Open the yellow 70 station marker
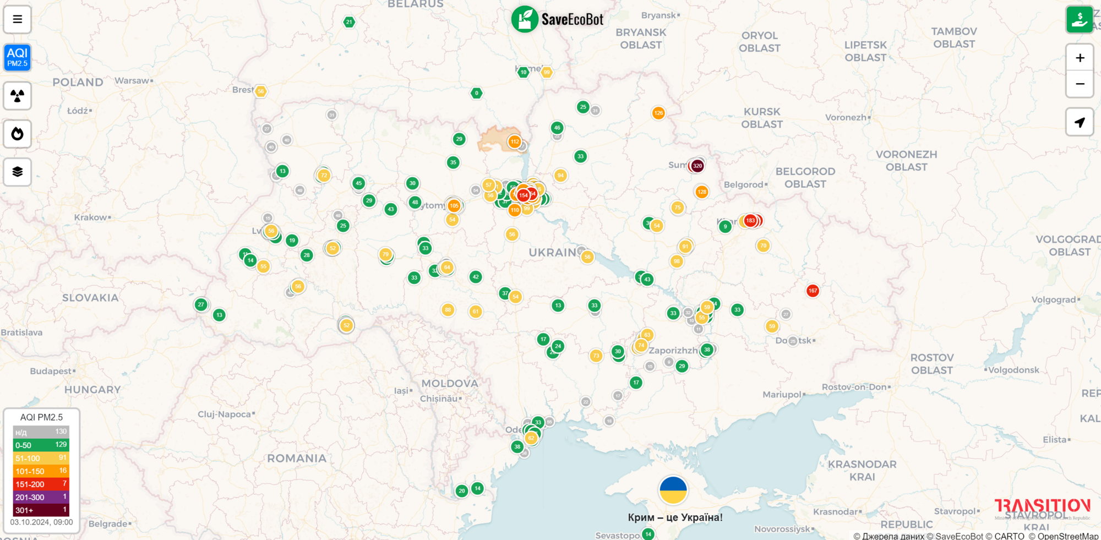Screen dimensions: 1101x540 pyautogui.click(x=763, y=246)
